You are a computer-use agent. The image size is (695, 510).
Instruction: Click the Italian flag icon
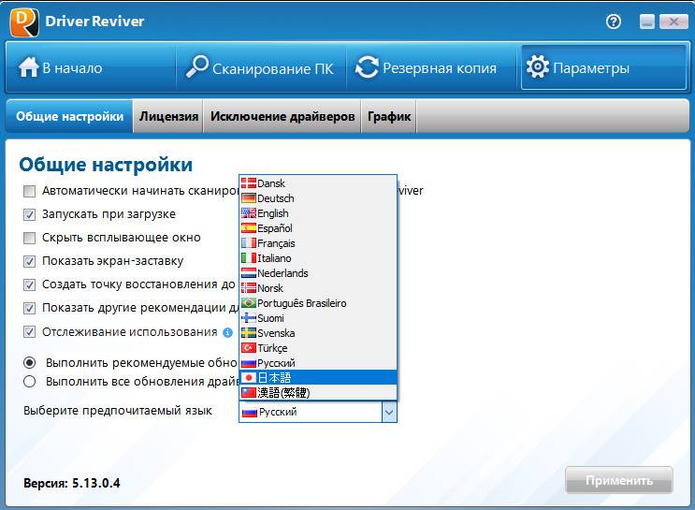click(x=249, y=258)
